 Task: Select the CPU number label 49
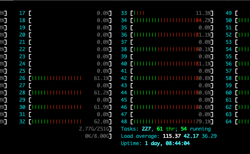[x=229, y=13]
